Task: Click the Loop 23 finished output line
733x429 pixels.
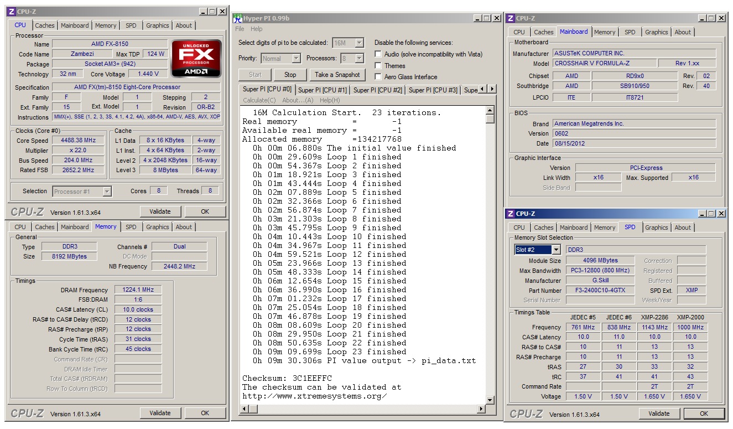Action: point(329,352)
